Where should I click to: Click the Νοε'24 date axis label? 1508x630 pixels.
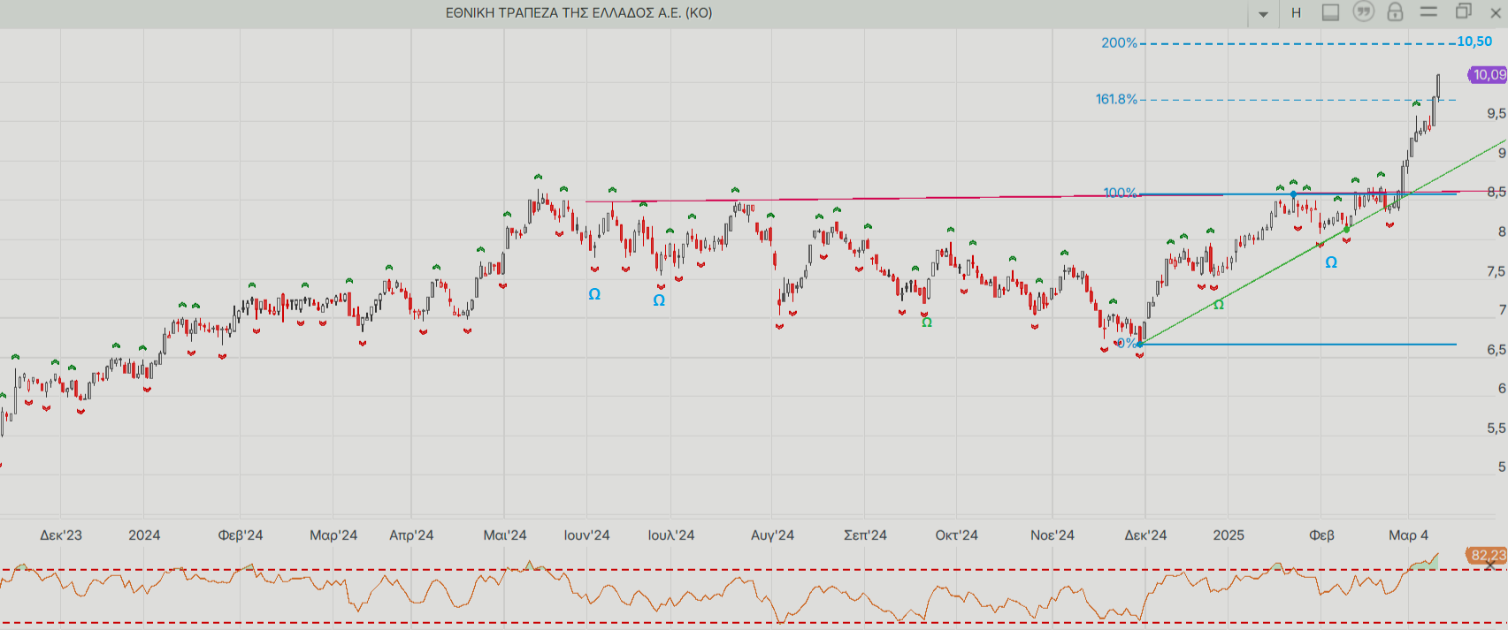pos(1053,535)
